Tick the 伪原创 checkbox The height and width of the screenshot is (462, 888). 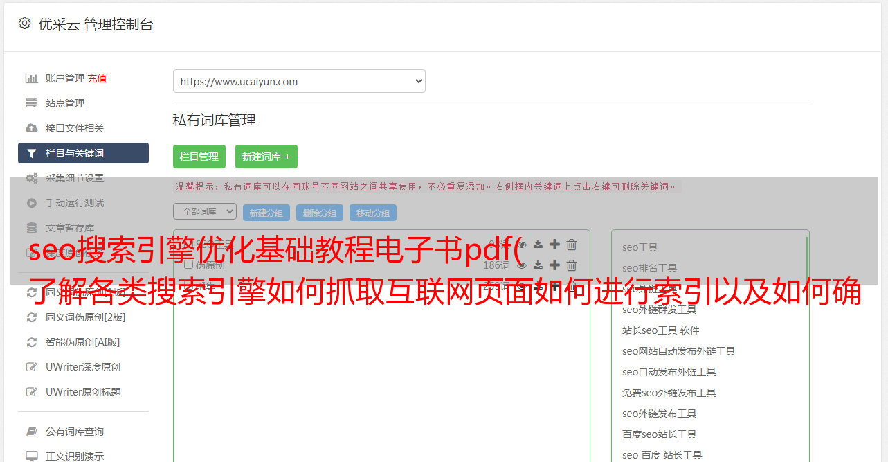pyautogui.click(x=188, y=265)
